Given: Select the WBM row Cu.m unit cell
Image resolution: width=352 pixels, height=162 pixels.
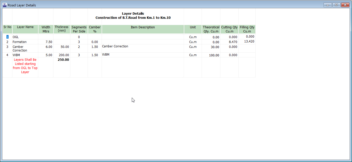Looking at the screenshot, I should coord(193,55).
